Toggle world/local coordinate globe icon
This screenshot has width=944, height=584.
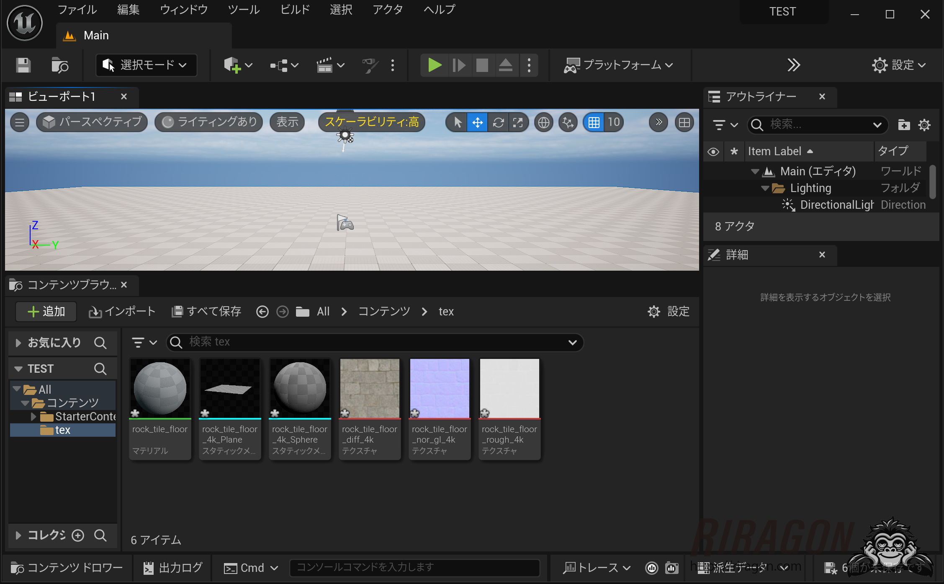543,123
